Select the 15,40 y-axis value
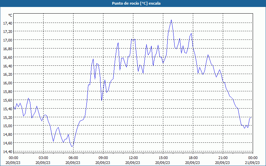This screenshot has width=266, height=166. [x=8, y=109]
